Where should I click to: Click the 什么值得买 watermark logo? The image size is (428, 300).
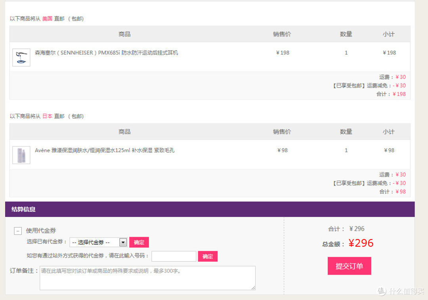[x=400, y=291]
